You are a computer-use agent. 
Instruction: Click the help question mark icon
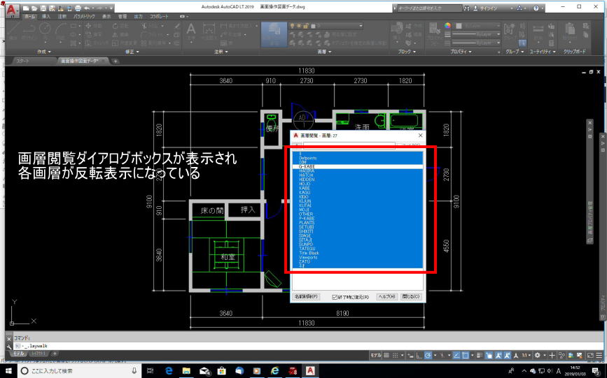536,8
